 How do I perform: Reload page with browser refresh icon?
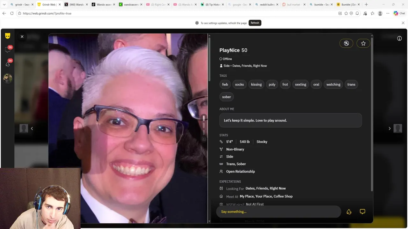click(x=12, y=13)
